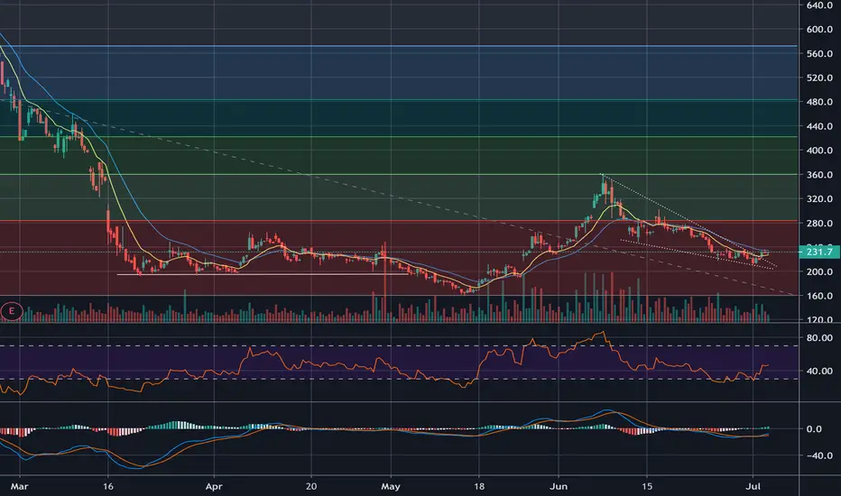Select the 20 date label on time axis
The height and width of the screenshot is (496, 841).
[311, 487]
